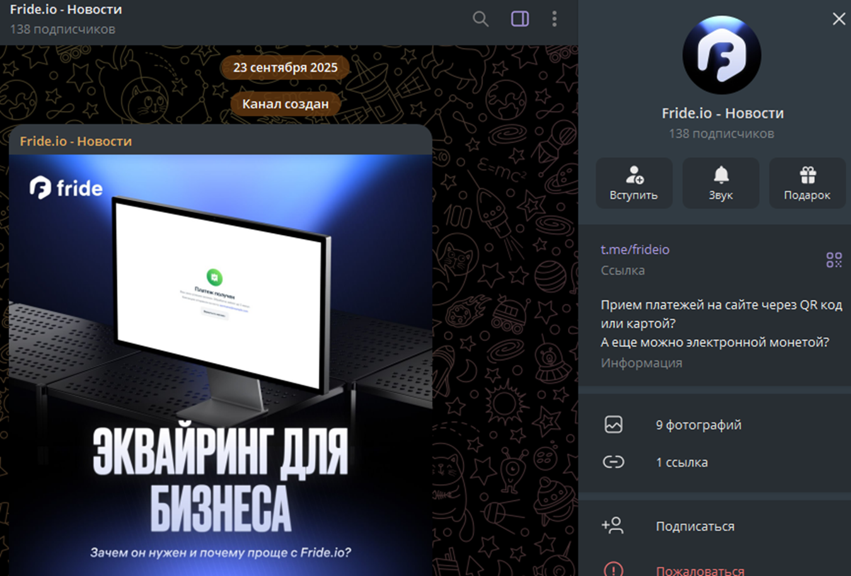Click the 138 подписчиков text in header

[62, 29]
